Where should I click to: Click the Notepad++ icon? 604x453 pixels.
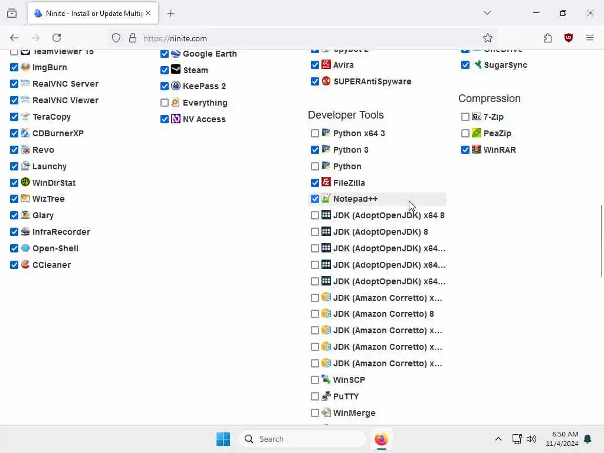[326, 198]
